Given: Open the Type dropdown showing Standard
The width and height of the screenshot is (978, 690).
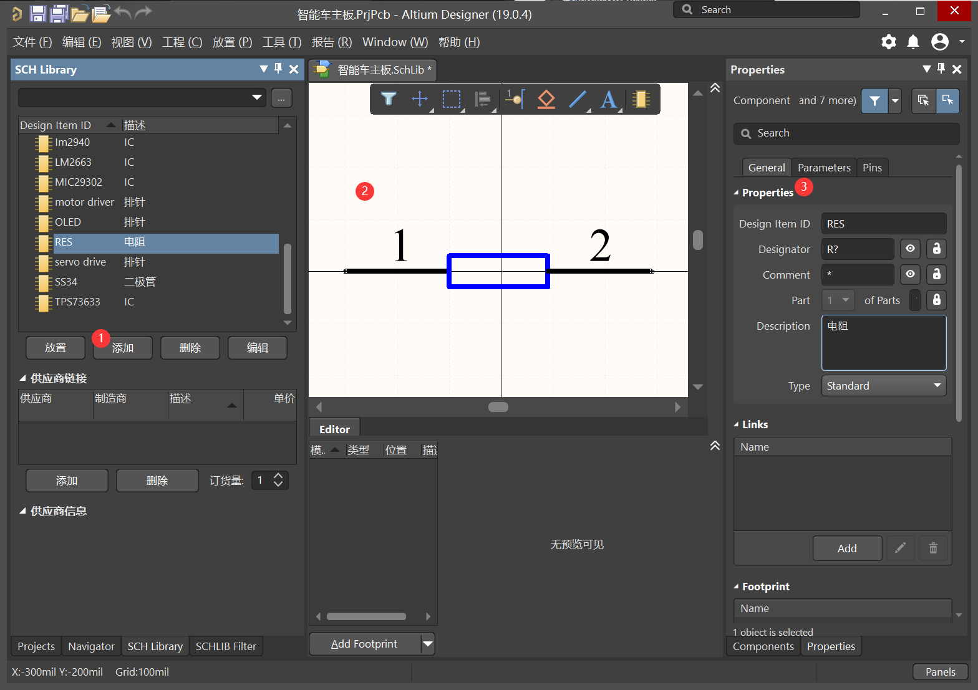Looking at the screenshot, I should point(883,386).
